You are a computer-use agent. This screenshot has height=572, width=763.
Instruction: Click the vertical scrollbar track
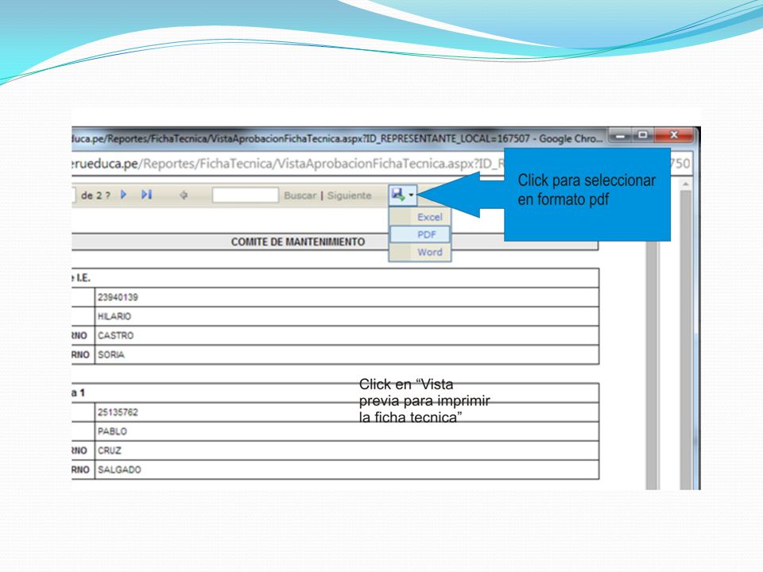pos(686,341)
